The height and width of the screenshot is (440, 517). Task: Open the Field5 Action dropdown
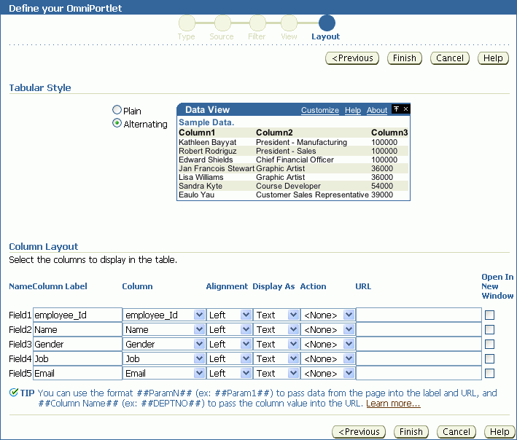[327, 373]
